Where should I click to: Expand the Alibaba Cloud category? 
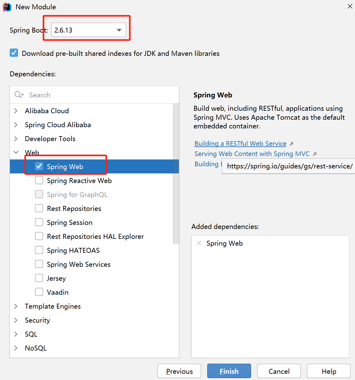[x=16, y=111]
